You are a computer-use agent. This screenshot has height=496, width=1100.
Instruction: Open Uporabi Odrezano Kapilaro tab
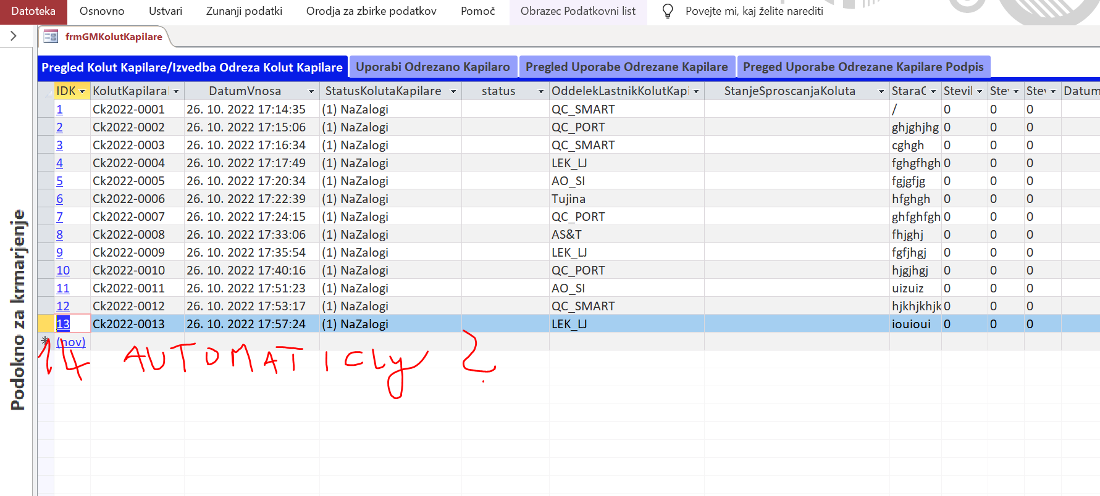433,67
